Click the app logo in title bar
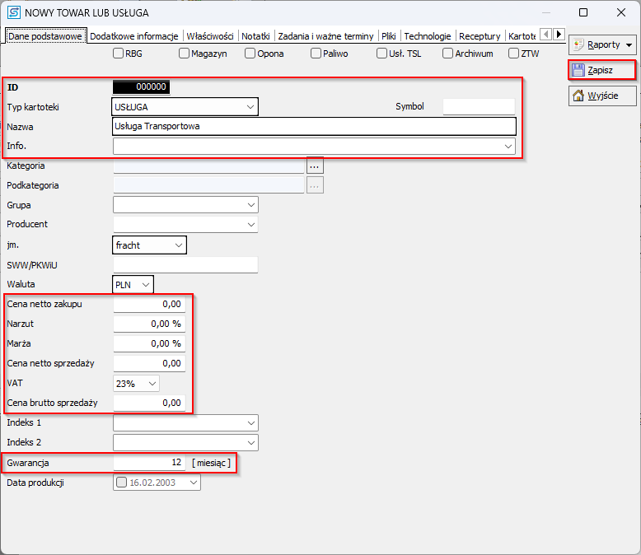 tap(13, 12)
